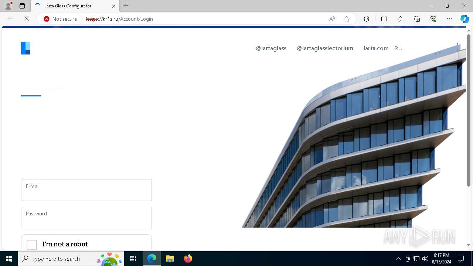Open the volume control
This screenshot has width=473, height=266.
[425, 259]
